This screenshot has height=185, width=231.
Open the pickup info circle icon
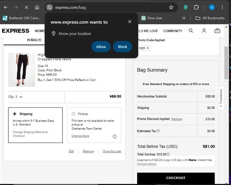coord(115,137)
